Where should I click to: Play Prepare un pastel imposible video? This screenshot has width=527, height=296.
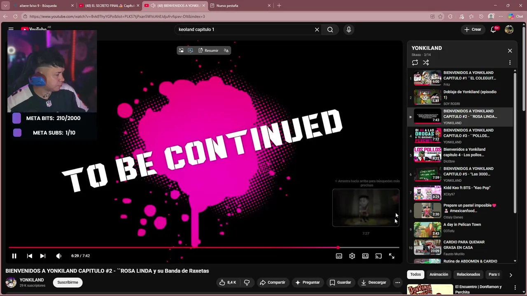click(460, 211)
